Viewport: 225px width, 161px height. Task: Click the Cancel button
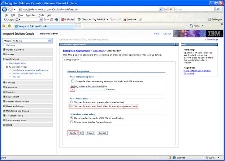(x=102, y=133)
